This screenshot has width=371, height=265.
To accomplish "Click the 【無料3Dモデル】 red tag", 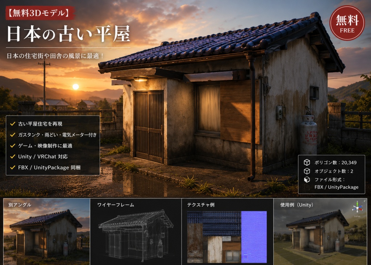I will click(x=40, y=13).
